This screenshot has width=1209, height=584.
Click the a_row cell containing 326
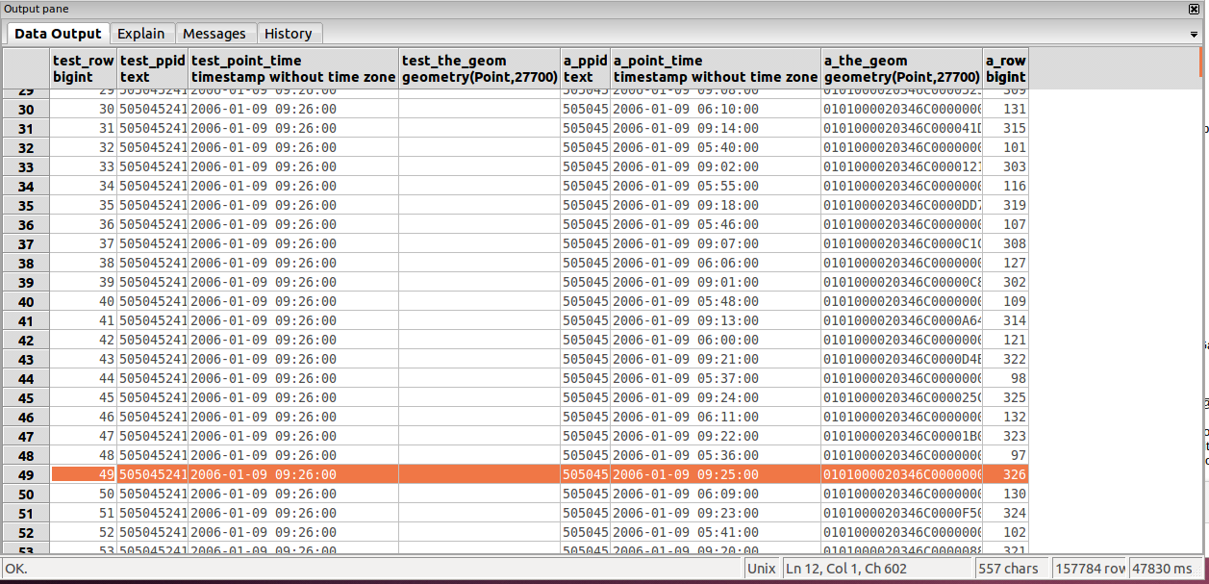[1006, 474]
